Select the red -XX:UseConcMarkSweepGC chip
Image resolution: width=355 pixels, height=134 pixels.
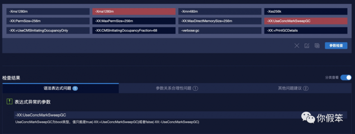pyautogui.click(x=306, y=21)
